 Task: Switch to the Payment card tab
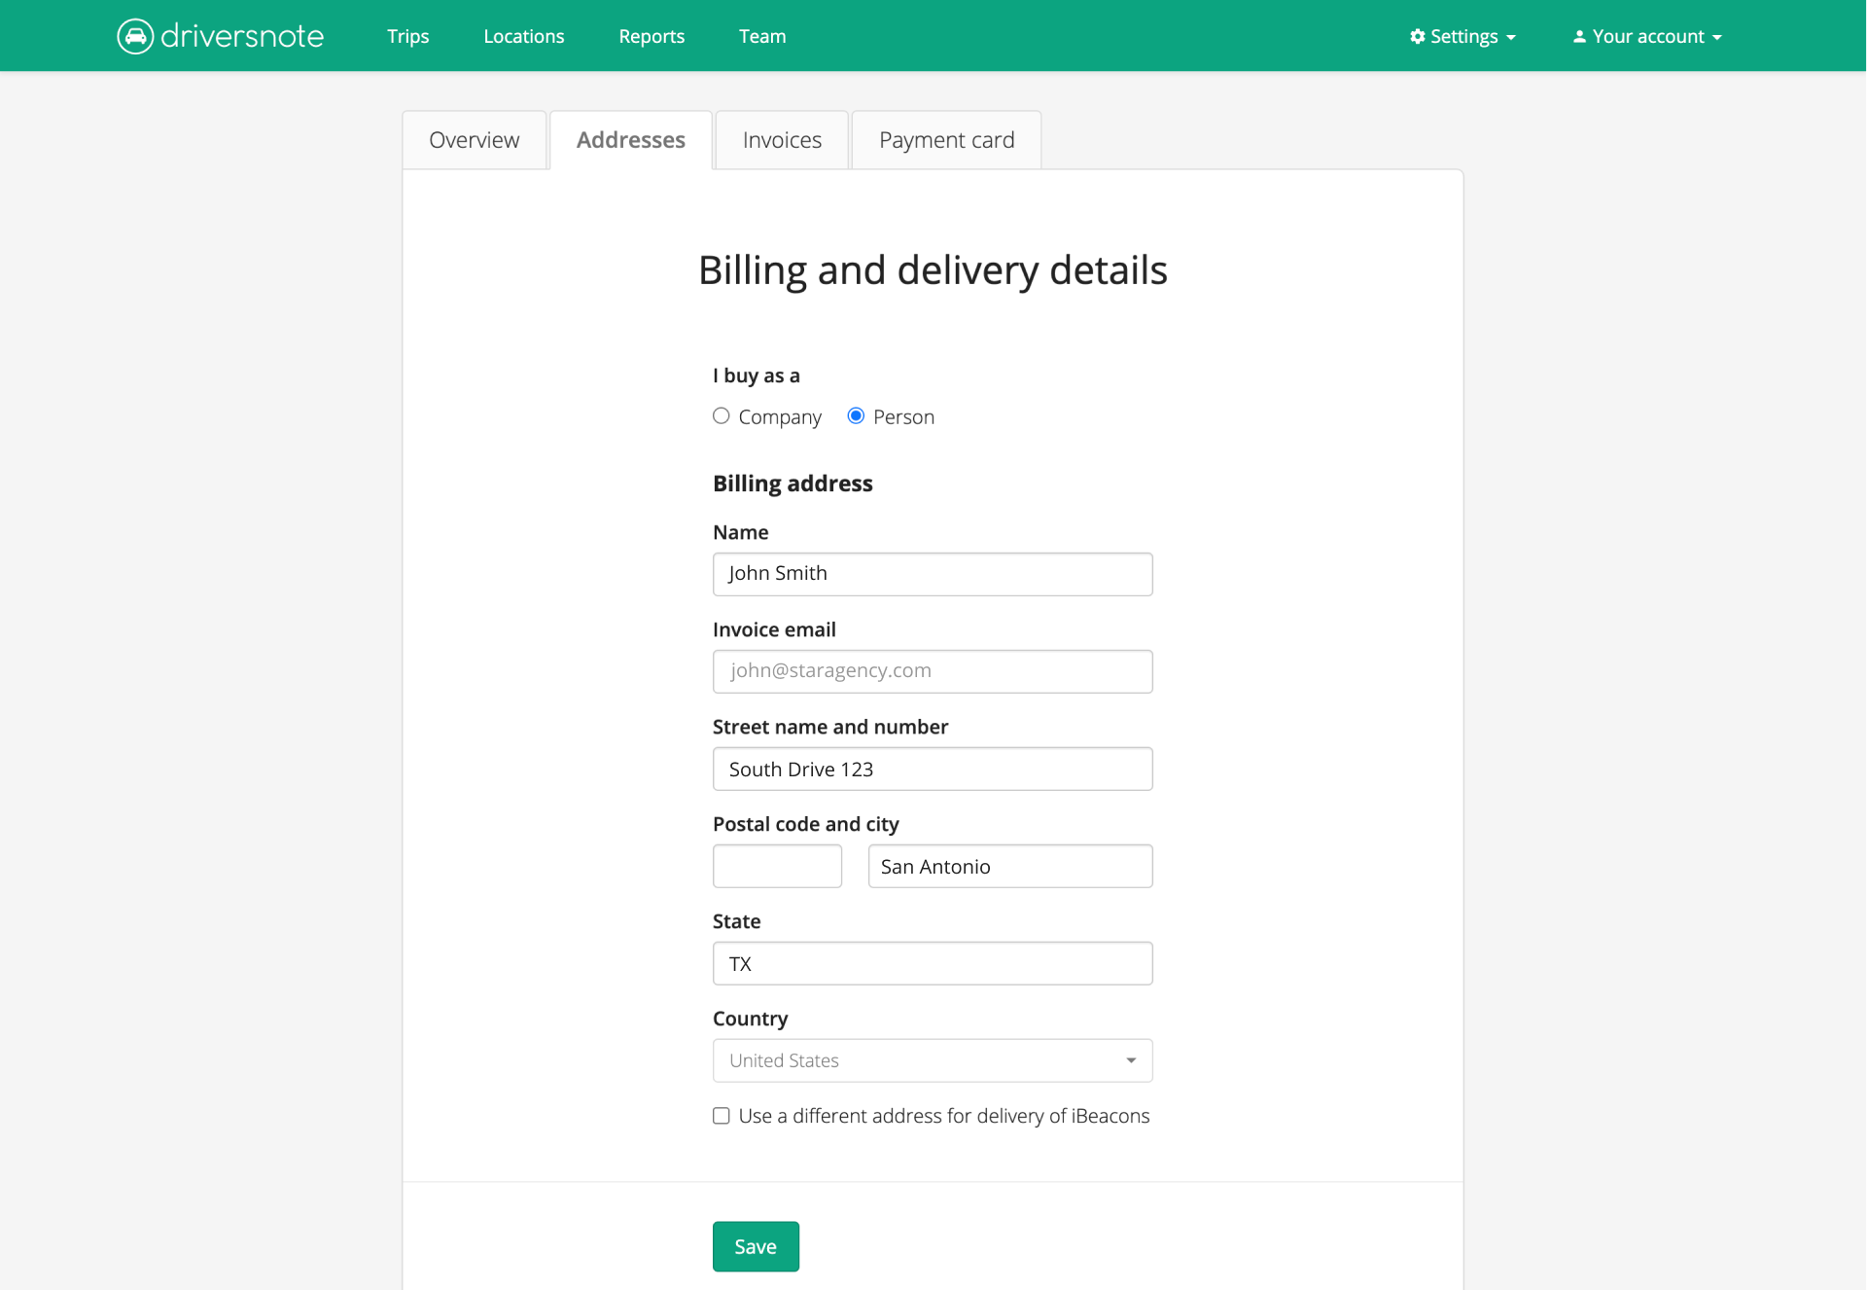coord(946,140)
